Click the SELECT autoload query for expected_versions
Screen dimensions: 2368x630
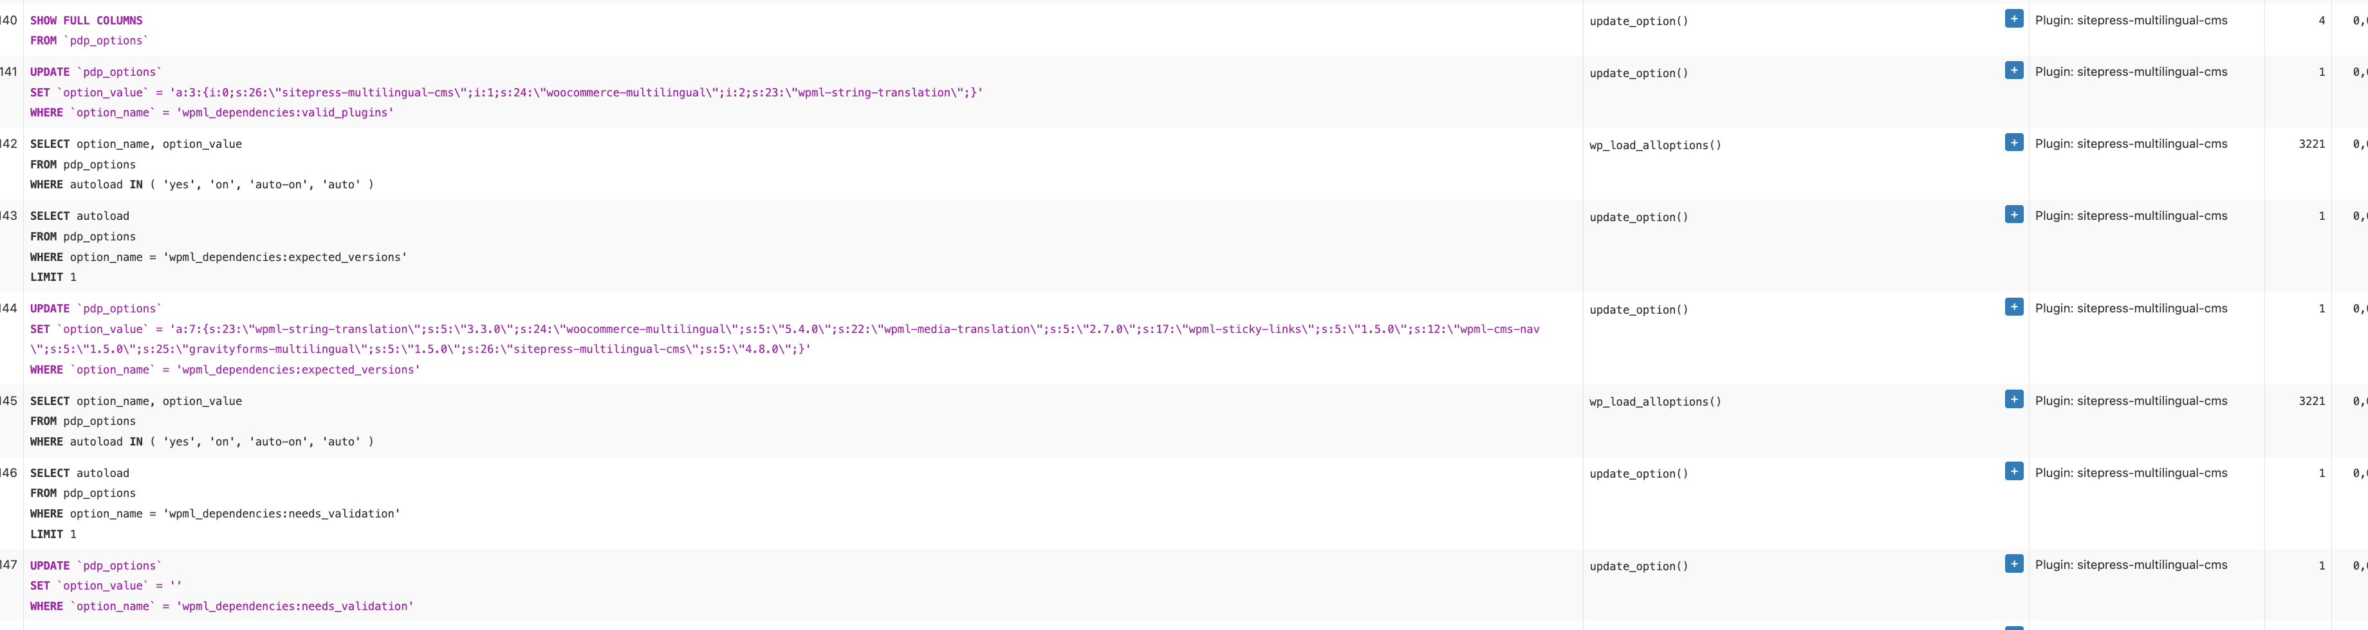pyautogui.click(x=218, y=247)
